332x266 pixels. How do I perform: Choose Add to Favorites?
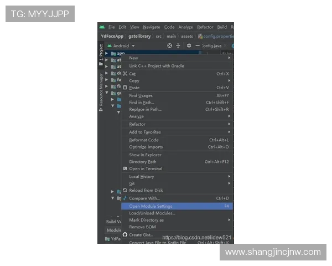pyautogui.click(x=177, y=132)
